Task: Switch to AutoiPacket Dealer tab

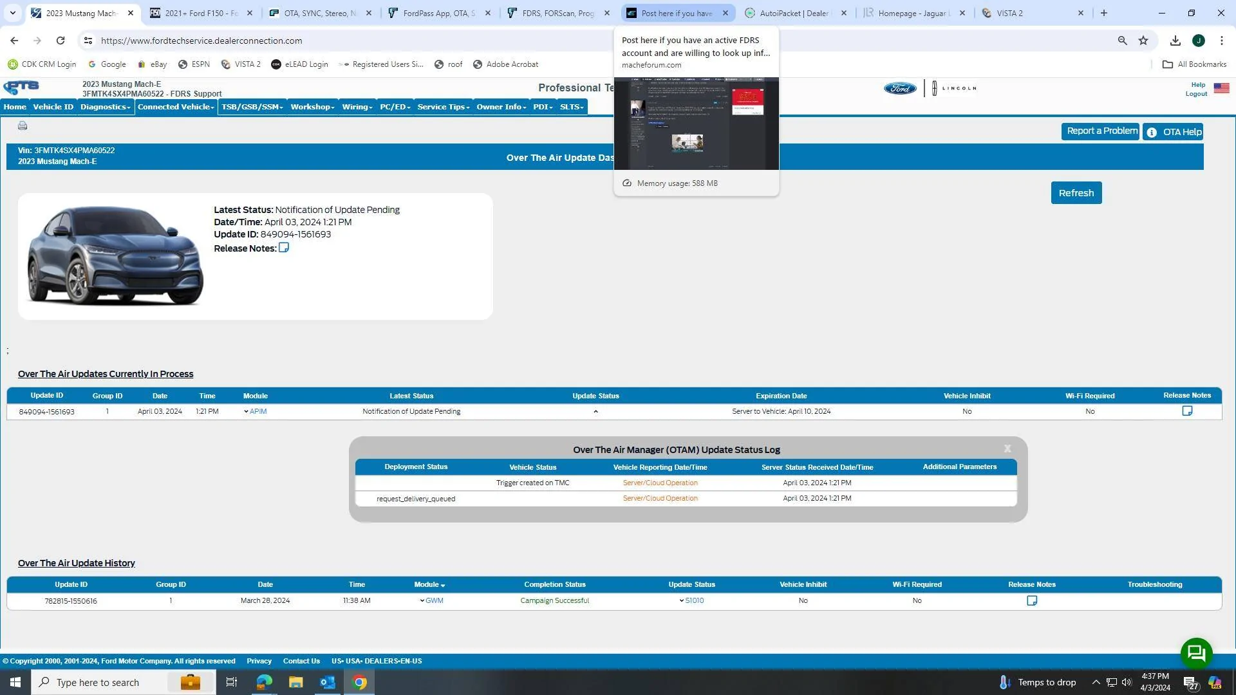Action: pos(795,13)
